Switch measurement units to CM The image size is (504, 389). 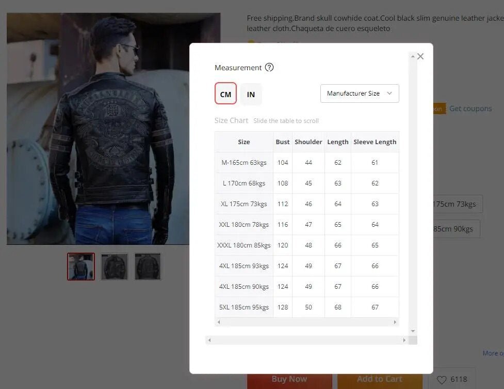(225, 94)
